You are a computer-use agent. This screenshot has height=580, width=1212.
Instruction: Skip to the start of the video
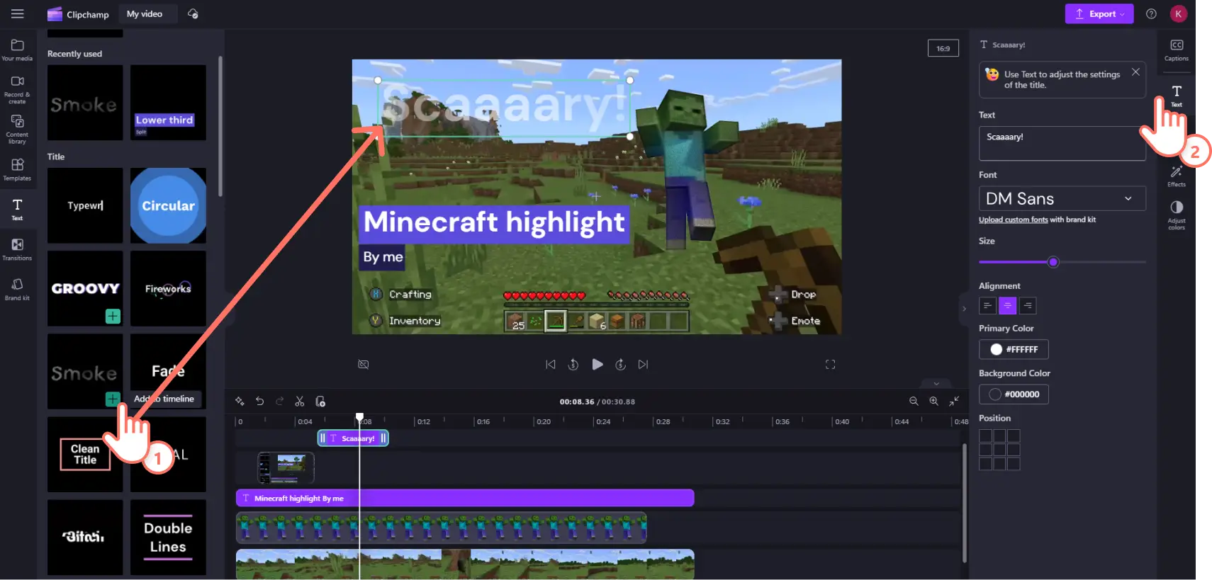point(551,364)
